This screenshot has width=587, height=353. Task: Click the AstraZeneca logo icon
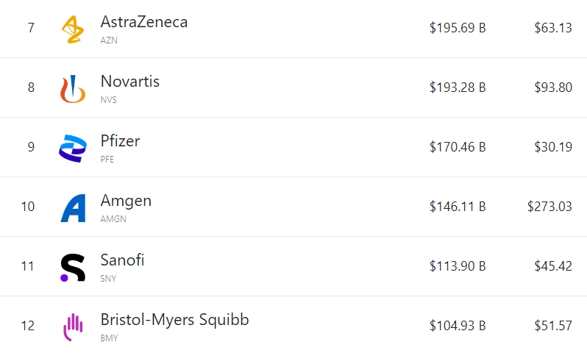(72, 28)
